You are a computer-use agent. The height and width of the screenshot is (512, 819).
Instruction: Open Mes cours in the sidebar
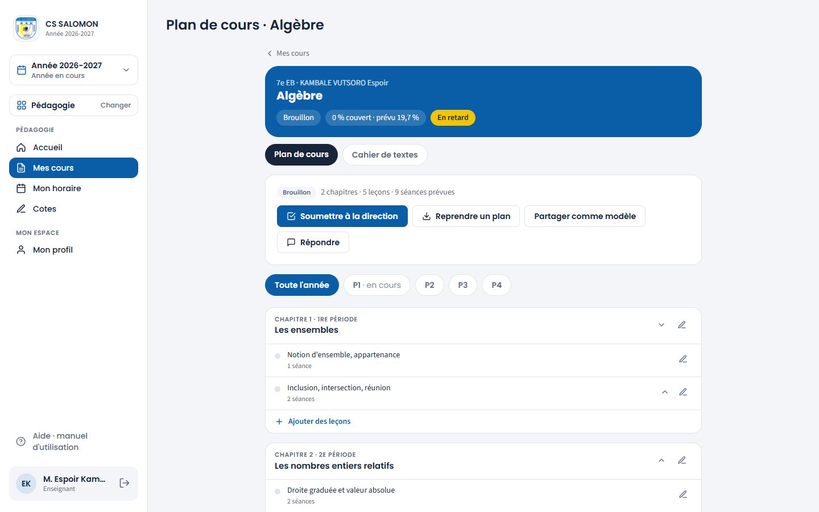click(73, 168)
